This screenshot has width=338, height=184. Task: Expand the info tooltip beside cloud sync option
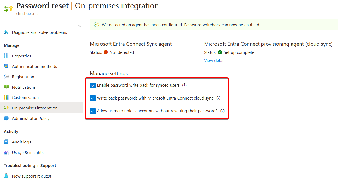(218, 98)
